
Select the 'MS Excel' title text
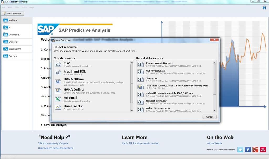pyautogui.click(x=70, y=98)
